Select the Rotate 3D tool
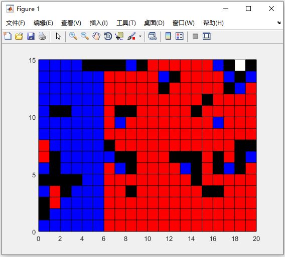Viewport: 285px width, 257px height. [x=108, y=36]
